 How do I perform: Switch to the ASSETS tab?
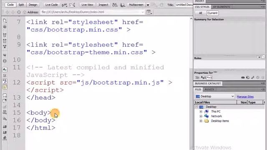[209, 90]
